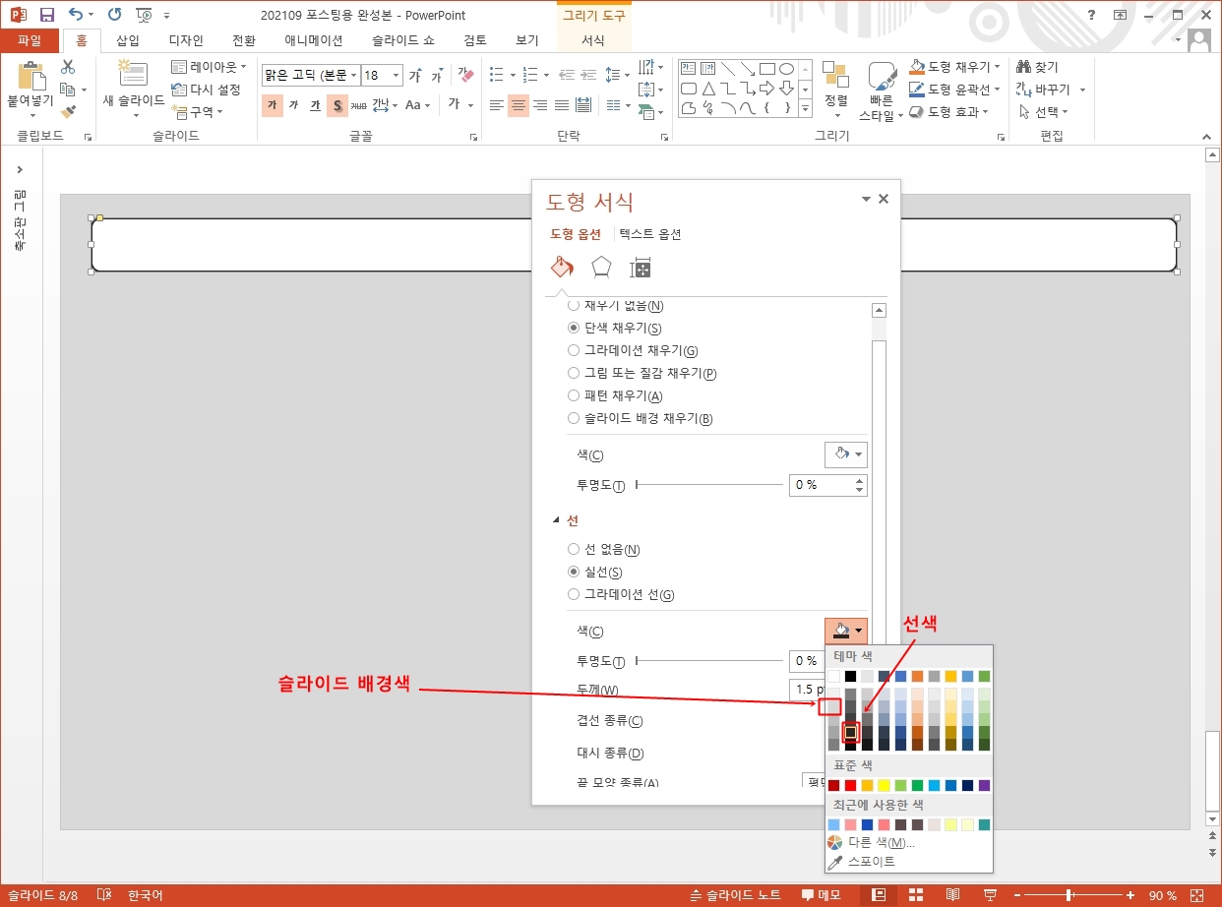Toggle text shadow S button
This screenshot has height=907, width=1222.
(x=337, y=105)
